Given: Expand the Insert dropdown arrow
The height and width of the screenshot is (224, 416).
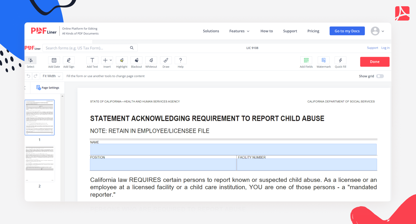Looking at the screenshot, I should [x=111, y=60].
